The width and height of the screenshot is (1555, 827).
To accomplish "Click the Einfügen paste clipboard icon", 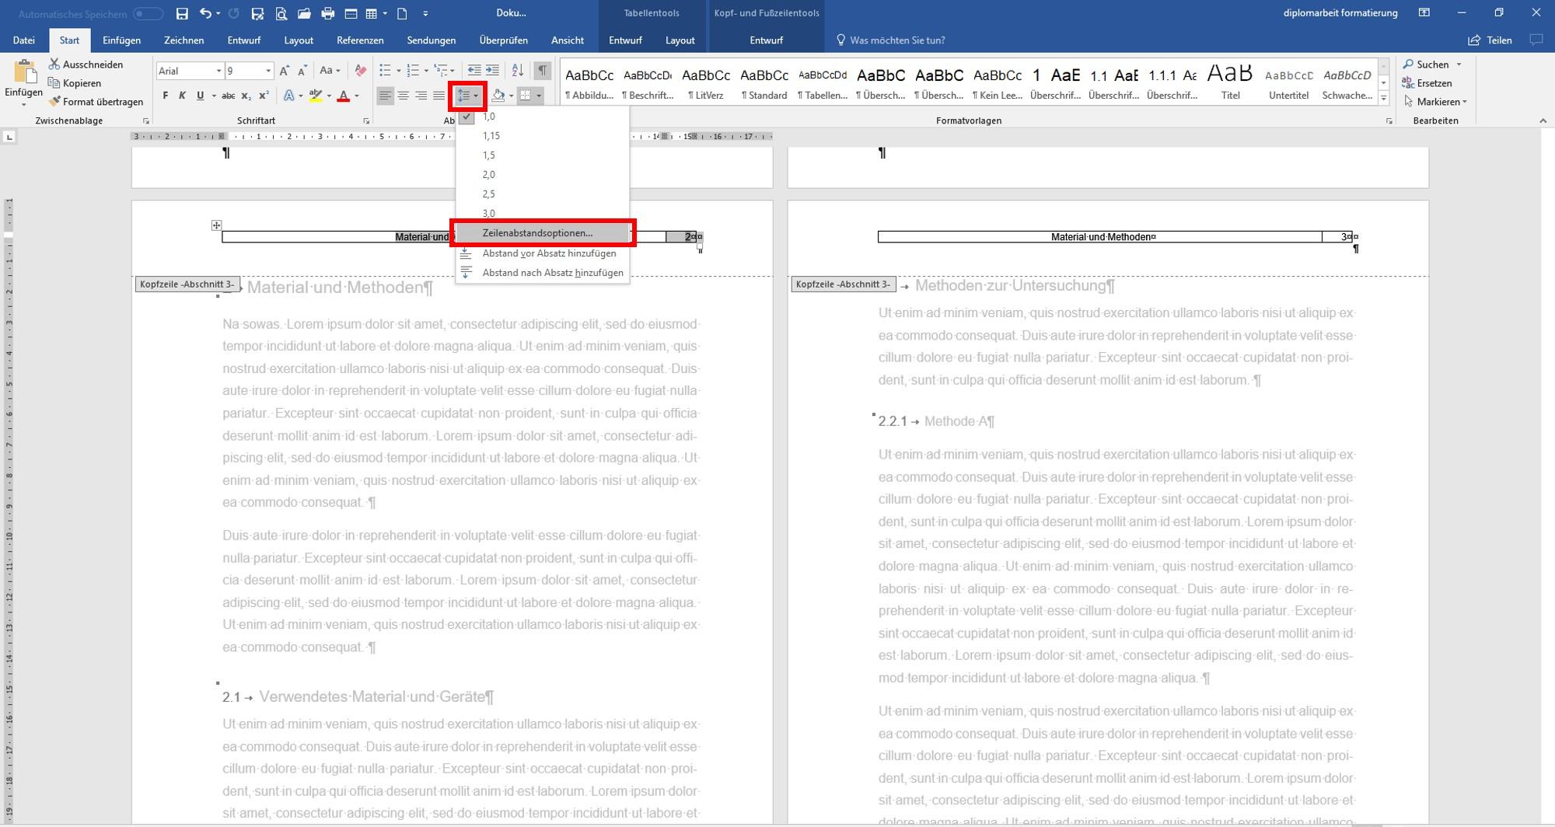I will [x=24, y=72].
